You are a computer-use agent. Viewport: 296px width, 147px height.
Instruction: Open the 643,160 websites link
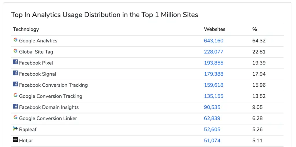tap(214, 40)
